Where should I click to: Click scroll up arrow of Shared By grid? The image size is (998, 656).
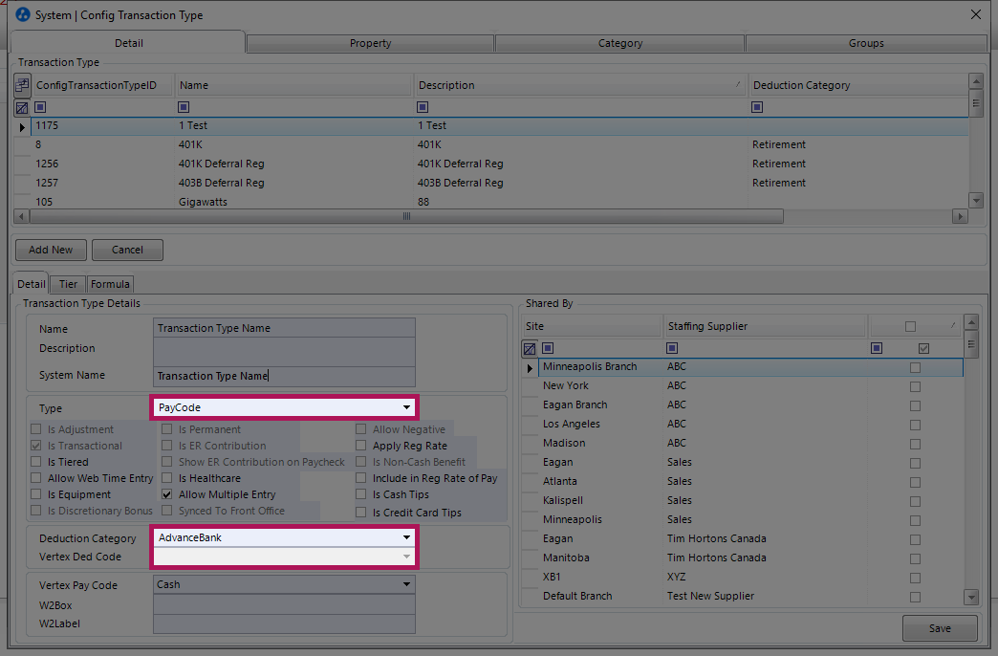pyautogui.click(x=970, y=322)
